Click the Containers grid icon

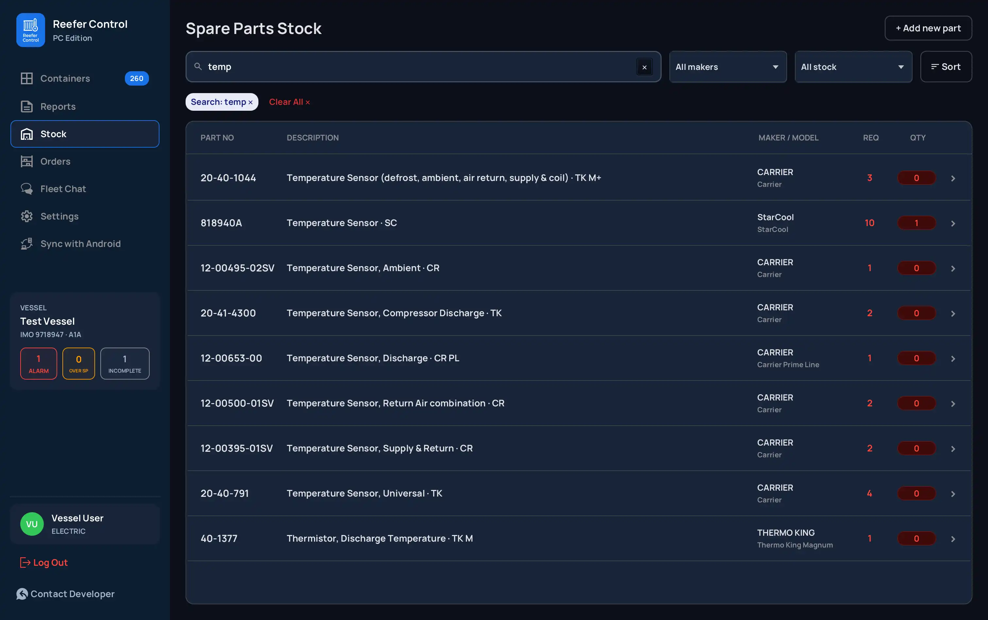(27, 78)
